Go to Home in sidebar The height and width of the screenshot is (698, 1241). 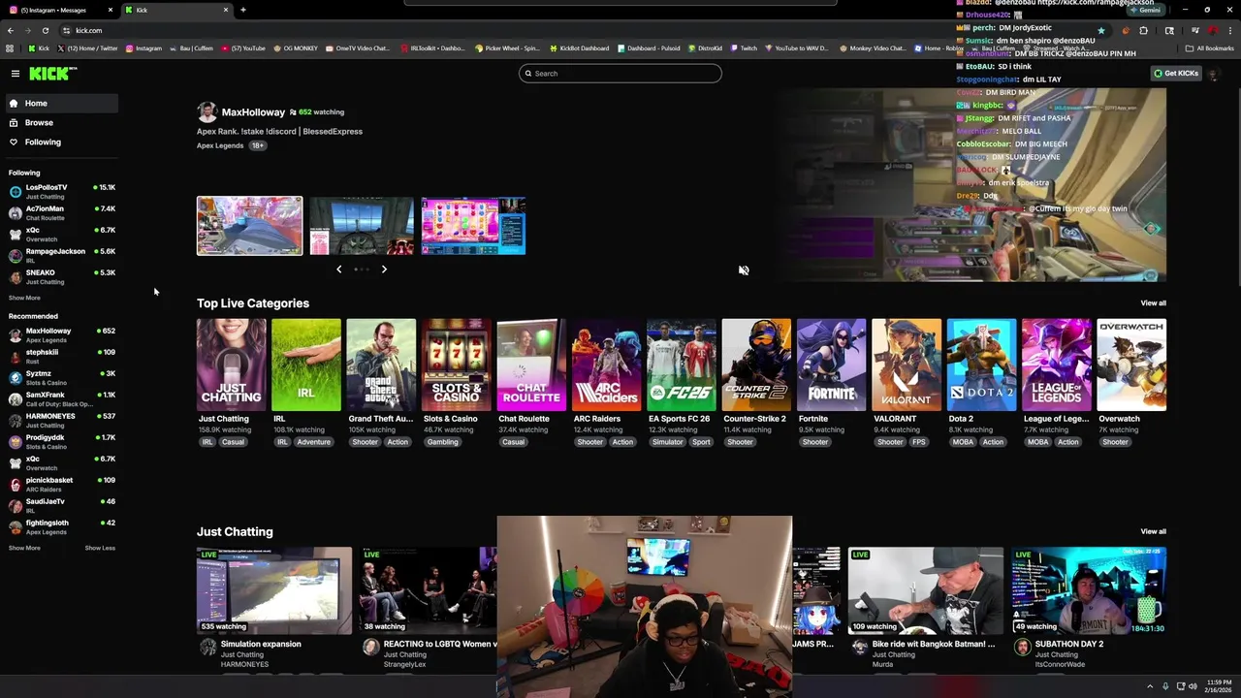(60, 103)
